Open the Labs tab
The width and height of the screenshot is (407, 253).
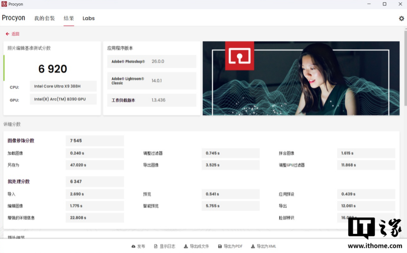89,18
